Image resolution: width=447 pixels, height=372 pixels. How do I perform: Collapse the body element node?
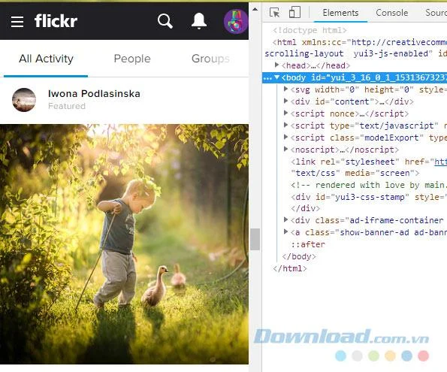(276, 77)
